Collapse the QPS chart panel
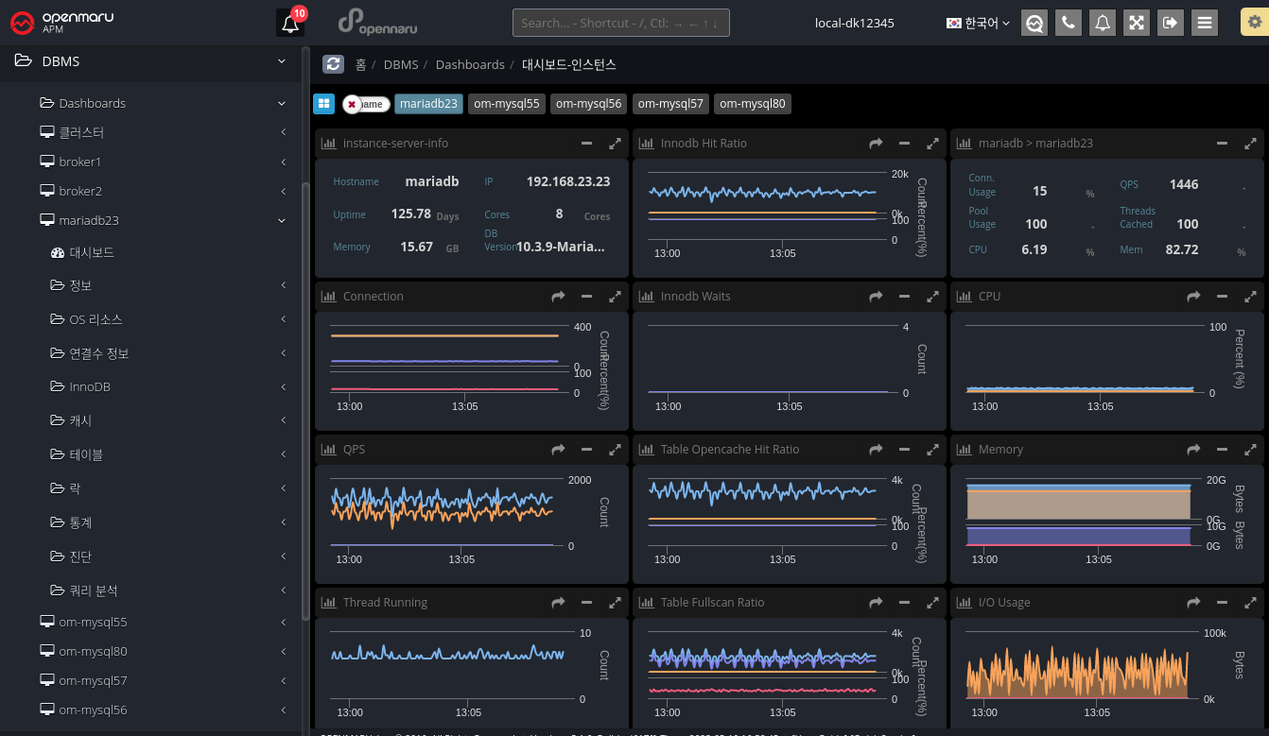The width and height of the screenshot is (1269, 736). (x=586, y=450)
